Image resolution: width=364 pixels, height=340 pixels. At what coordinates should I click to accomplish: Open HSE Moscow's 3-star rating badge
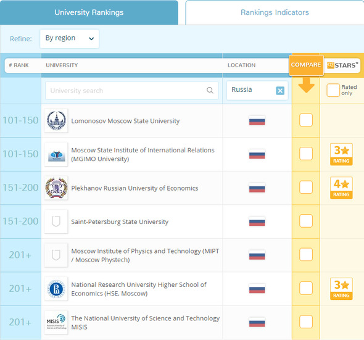click(341, 289)
